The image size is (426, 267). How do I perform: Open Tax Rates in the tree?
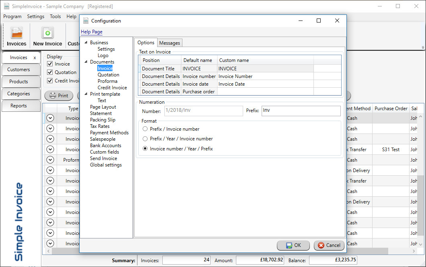(x=100, y=126)
